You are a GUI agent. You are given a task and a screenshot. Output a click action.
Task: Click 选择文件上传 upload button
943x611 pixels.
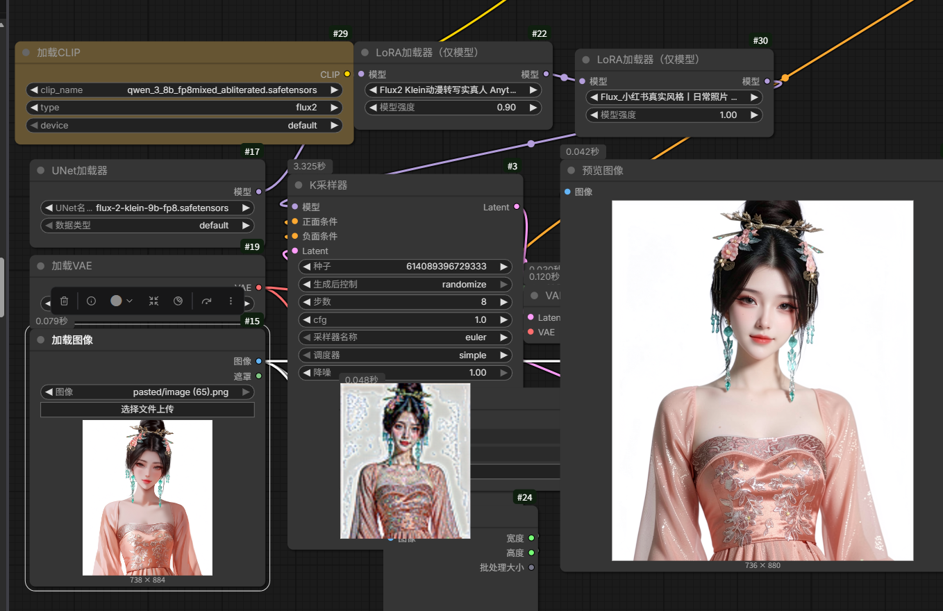point(147,410)
